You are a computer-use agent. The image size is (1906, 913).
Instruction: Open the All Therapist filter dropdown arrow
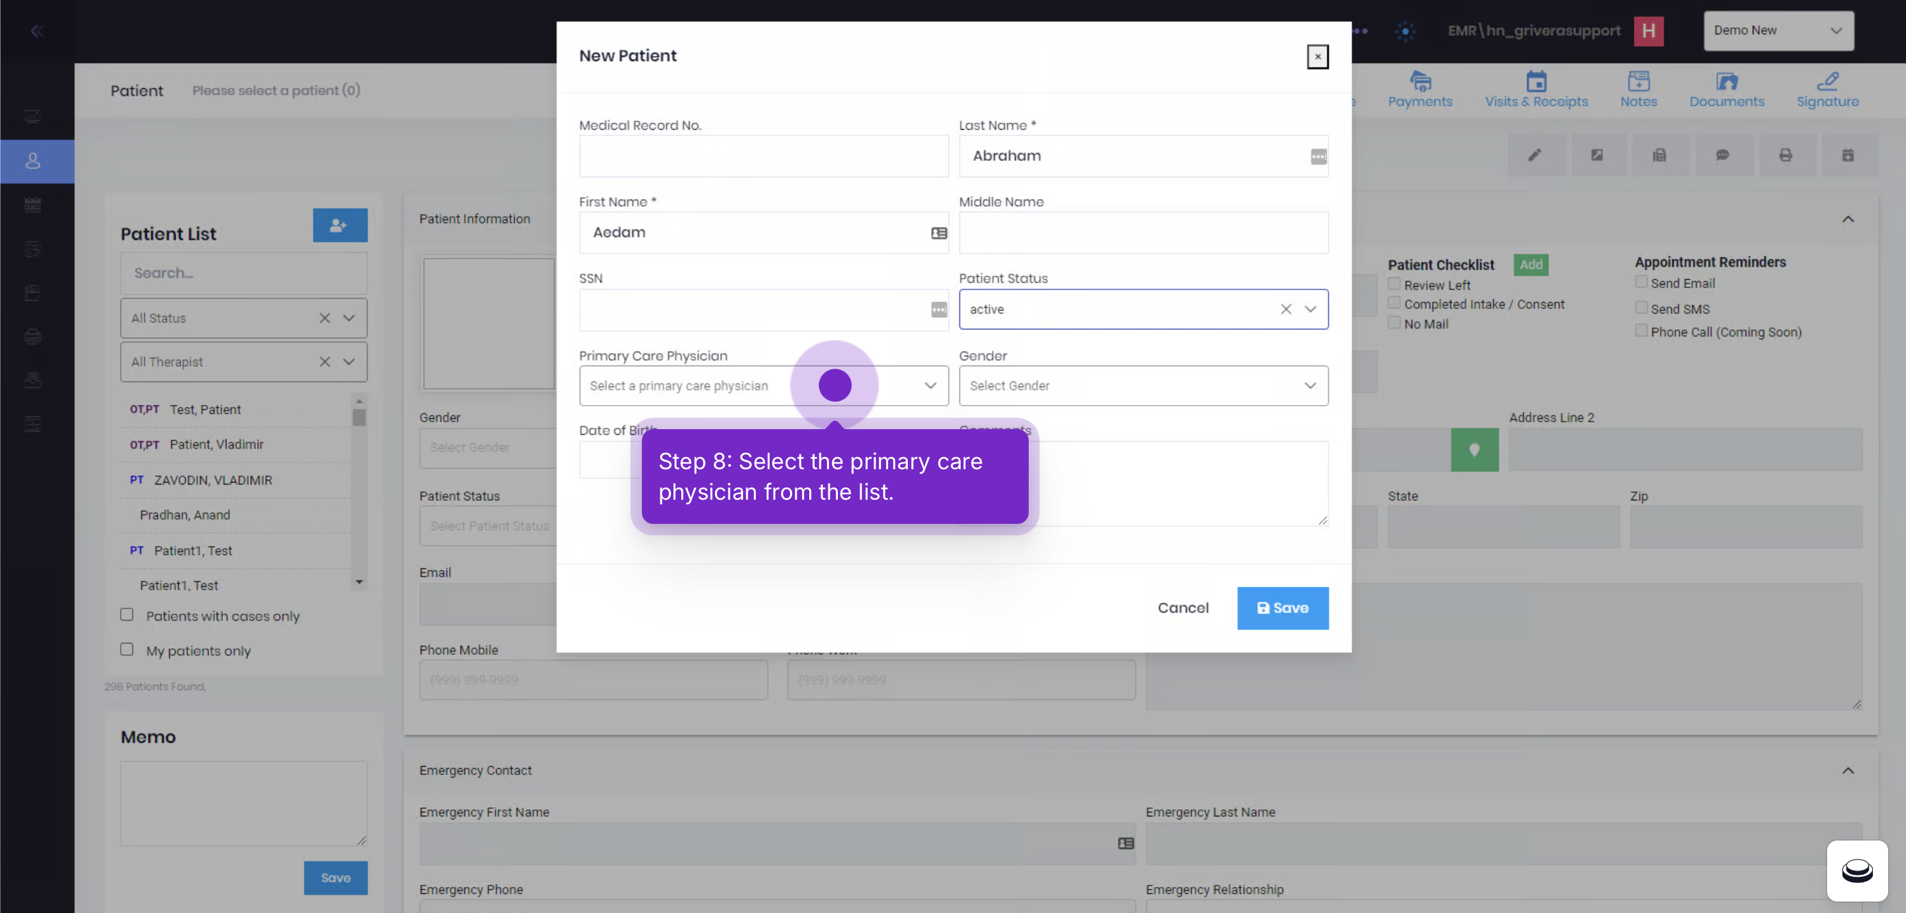(349, 362)
